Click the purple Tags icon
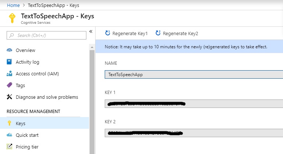The image size is (283, 154). click(x=10, y=85)
